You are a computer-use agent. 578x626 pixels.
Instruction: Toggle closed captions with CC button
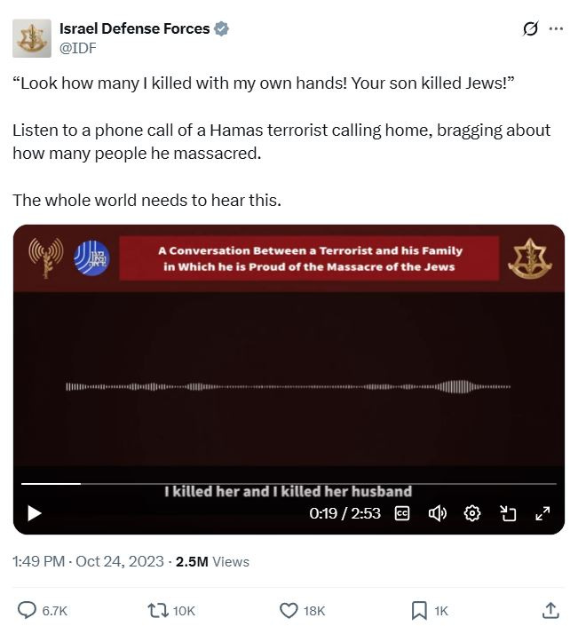402,513
